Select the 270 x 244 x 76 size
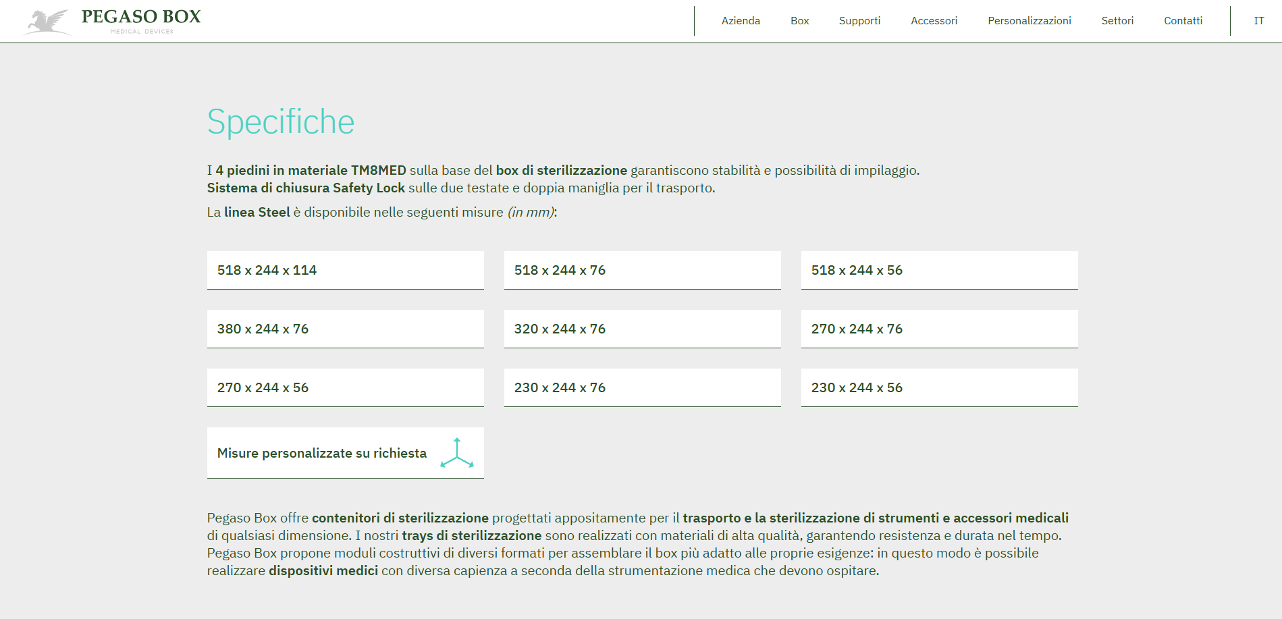This screenshot has height=619, width=1282. [940, 329]
